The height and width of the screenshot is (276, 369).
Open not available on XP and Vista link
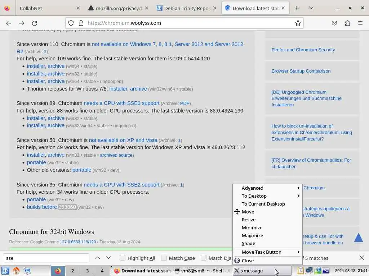pyautogui.click(x=123, y=140)
